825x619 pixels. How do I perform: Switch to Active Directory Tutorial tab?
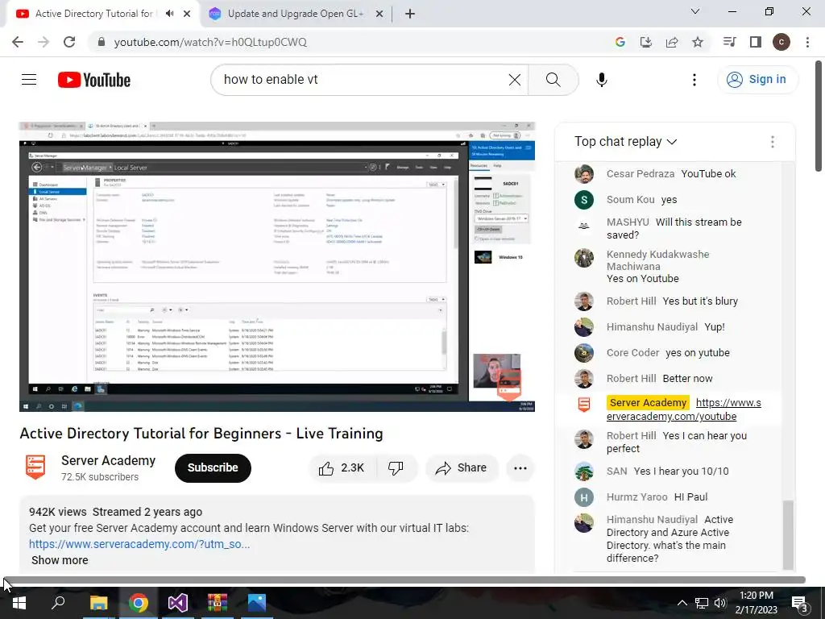[x=95, y=14]
